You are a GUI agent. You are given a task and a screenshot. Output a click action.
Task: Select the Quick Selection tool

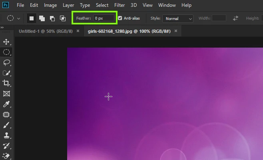[6, 73]
